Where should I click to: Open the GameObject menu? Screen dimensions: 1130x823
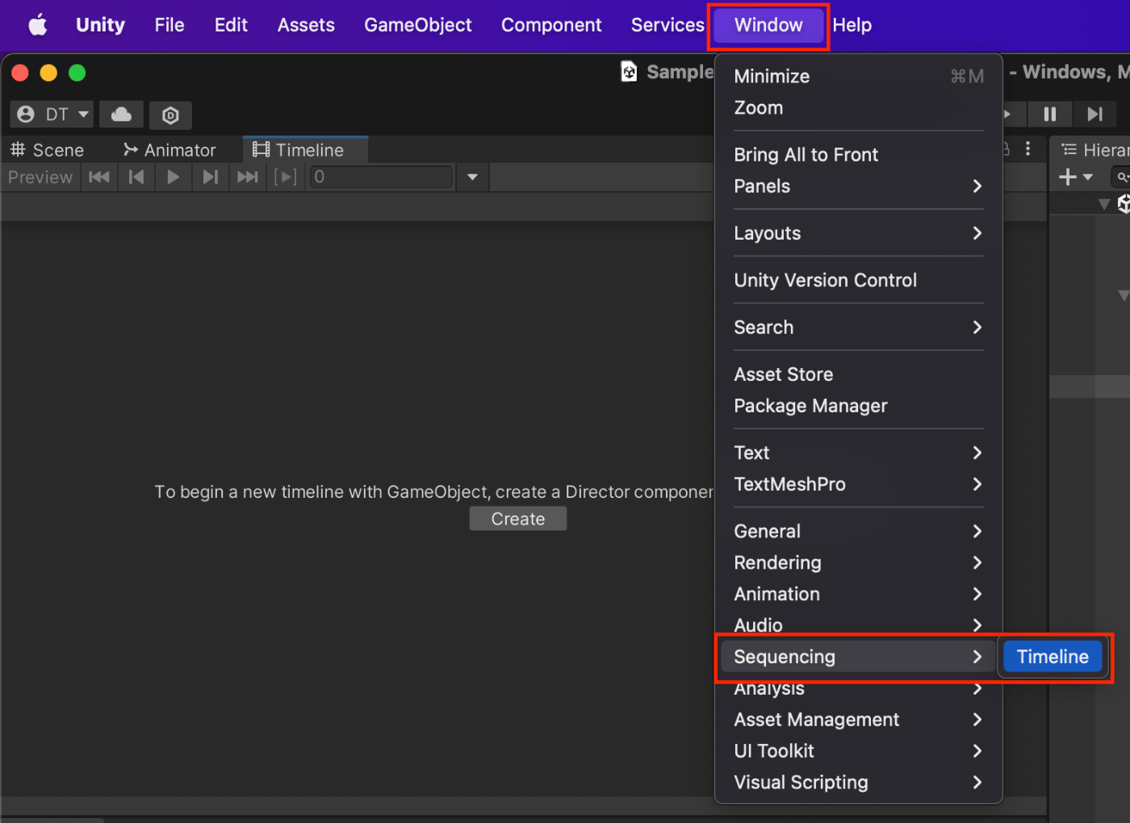(x=417, y=25)
